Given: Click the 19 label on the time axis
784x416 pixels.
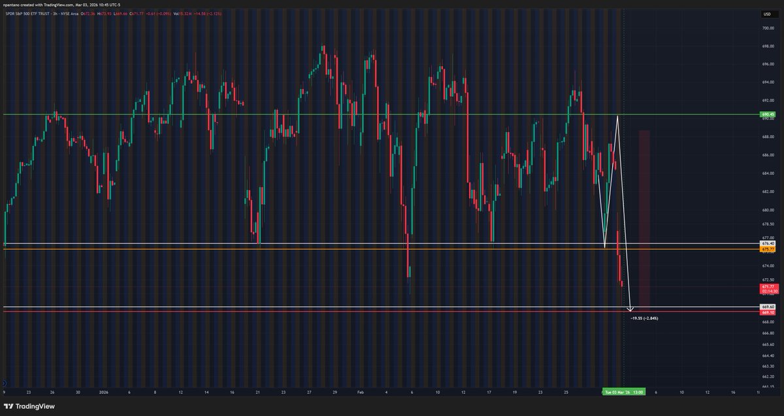Looking at the screenshot, I should pos(515,392).
